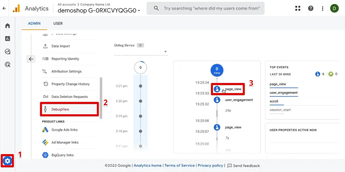Click scroll in Top Events list
Screen dimensions: 345x172
[x=274, y=101]
